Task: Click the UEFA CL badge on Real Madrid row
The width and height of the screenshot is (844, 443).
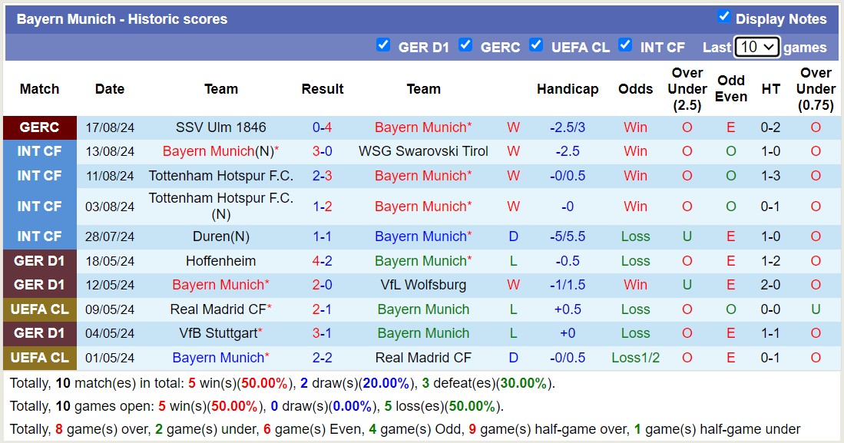Action: [39, 309]
